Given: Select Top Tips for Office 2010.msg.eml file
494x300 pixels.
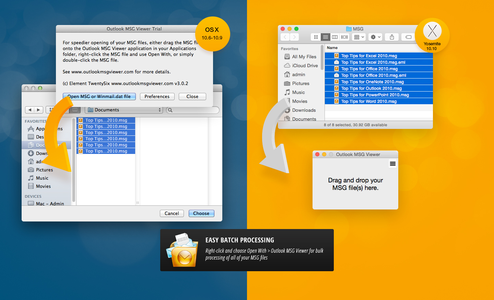Looking at the screenshot, I should [x=379, y=75].
